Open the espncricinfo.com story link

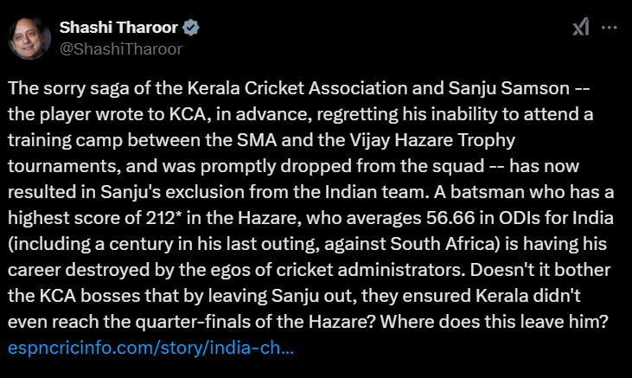click(x=150, y=348)
